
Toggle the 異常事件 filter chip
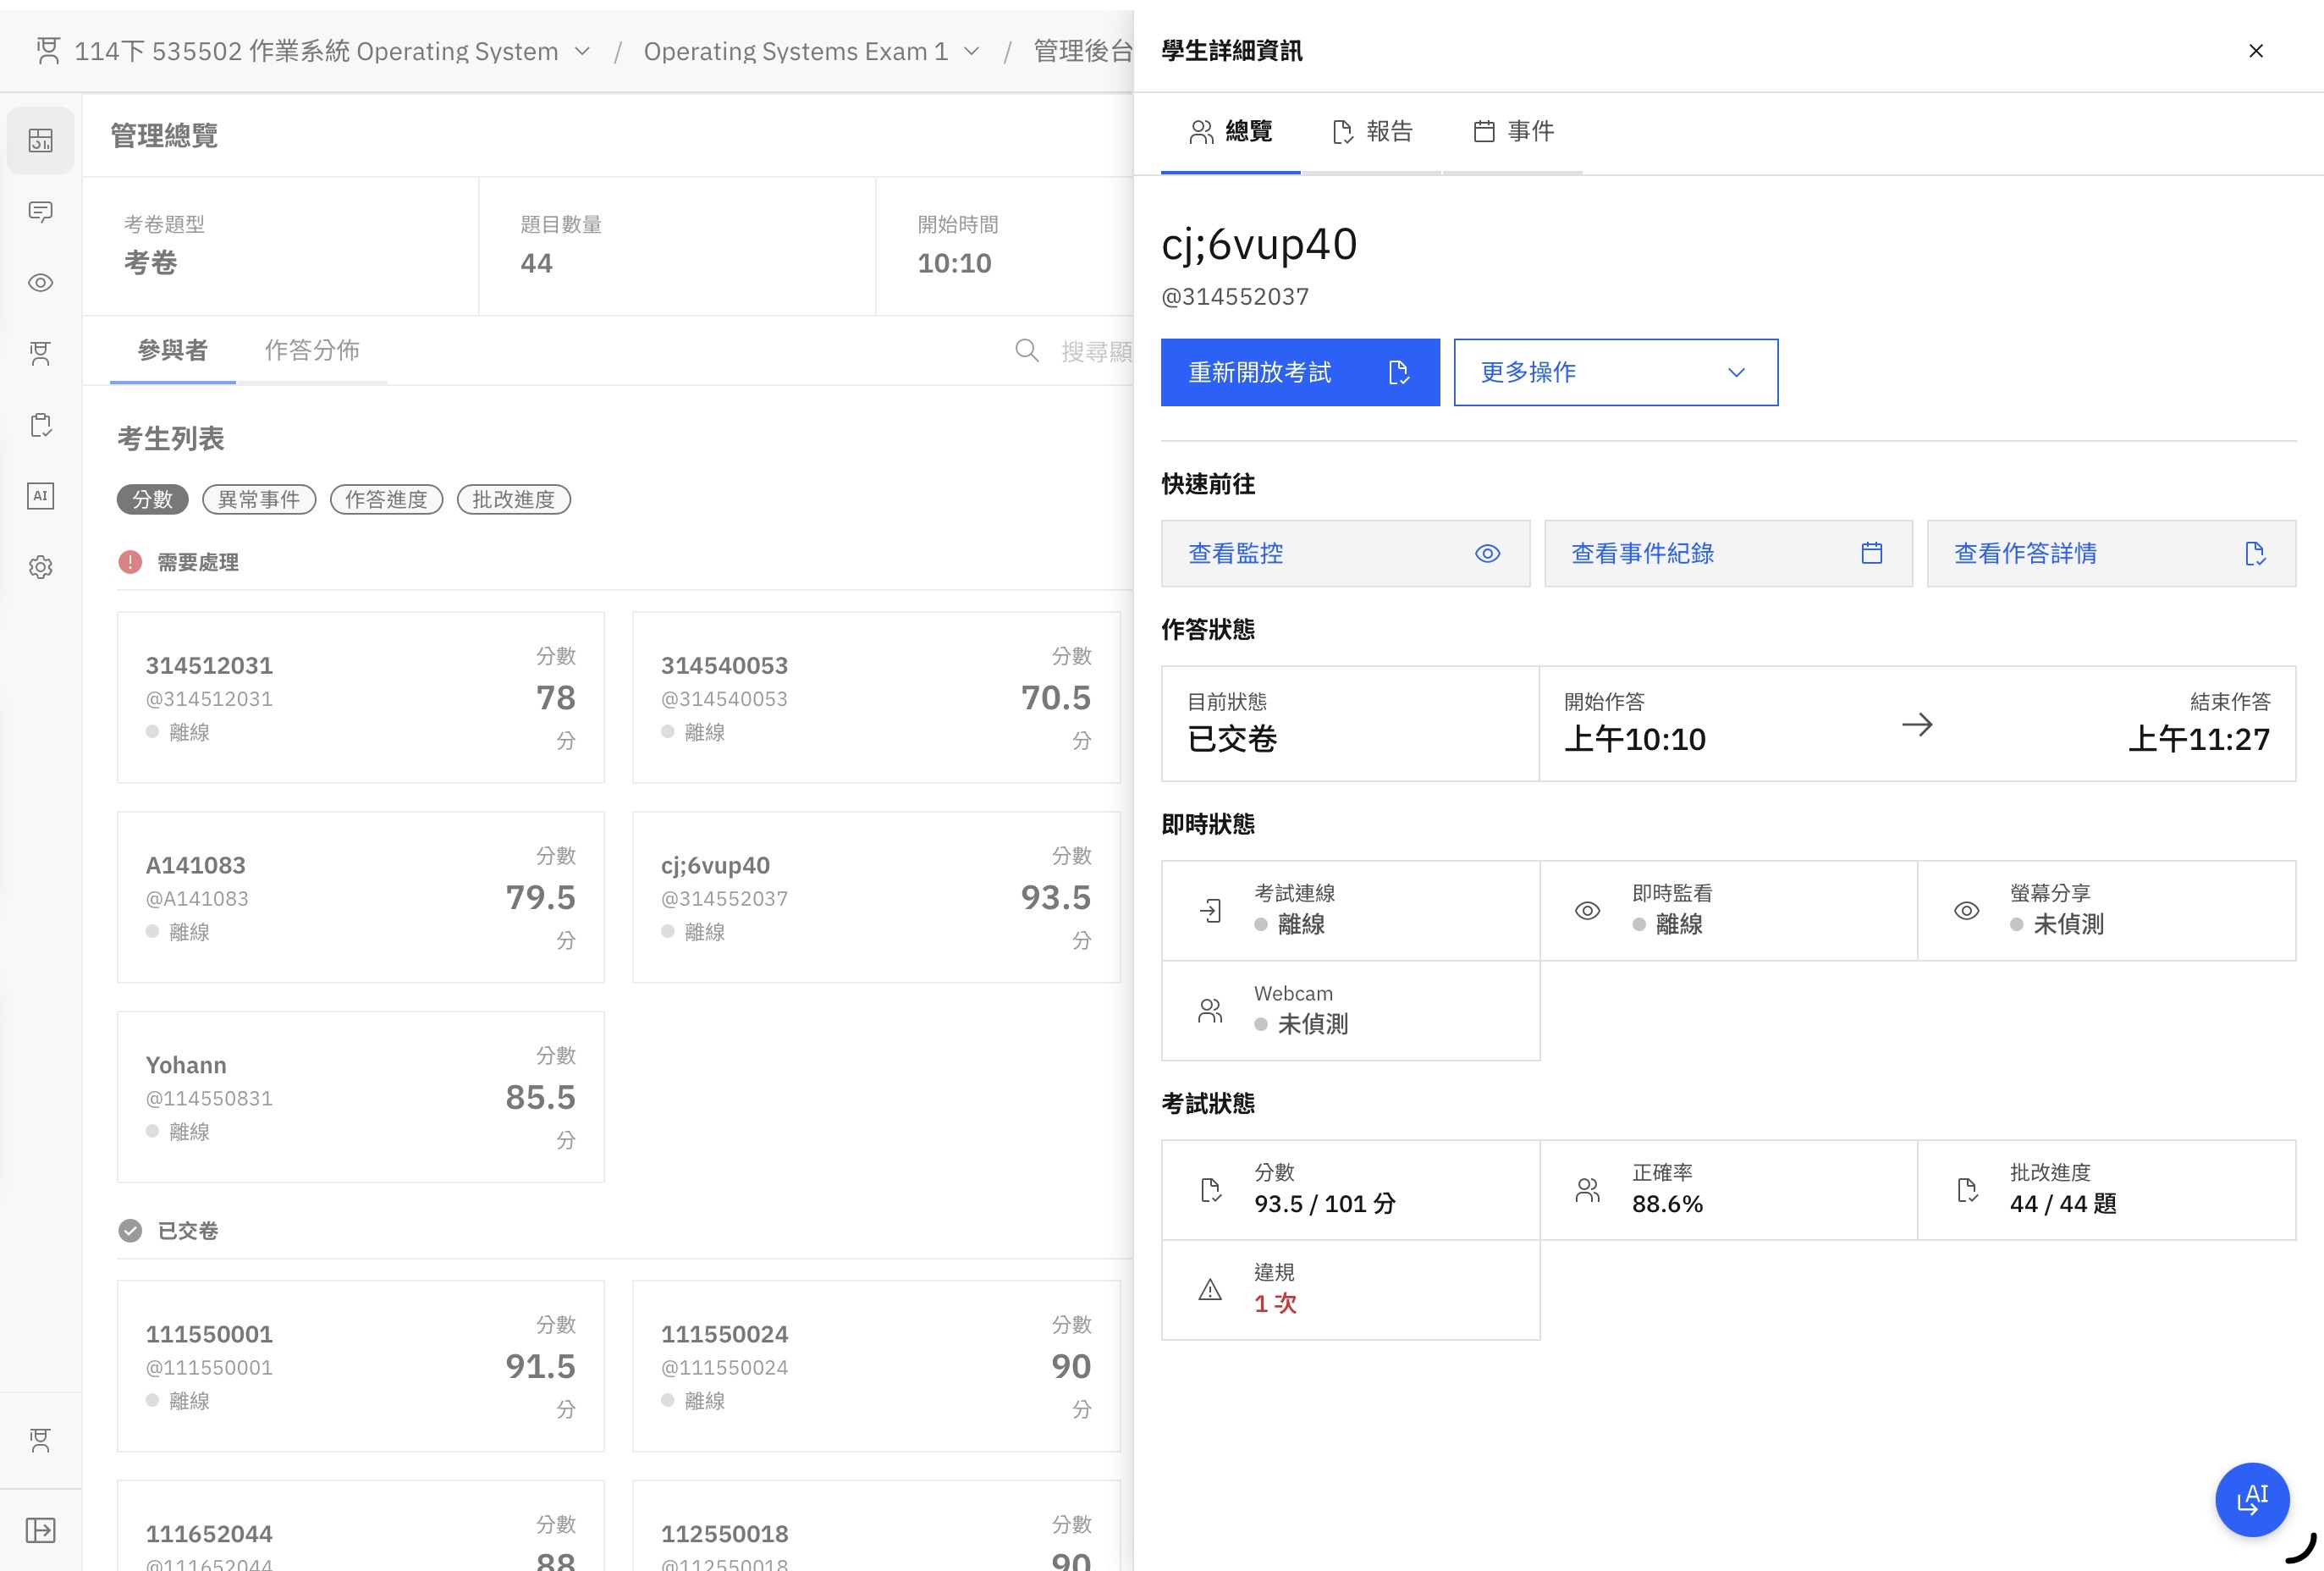(x=259, y=499)
